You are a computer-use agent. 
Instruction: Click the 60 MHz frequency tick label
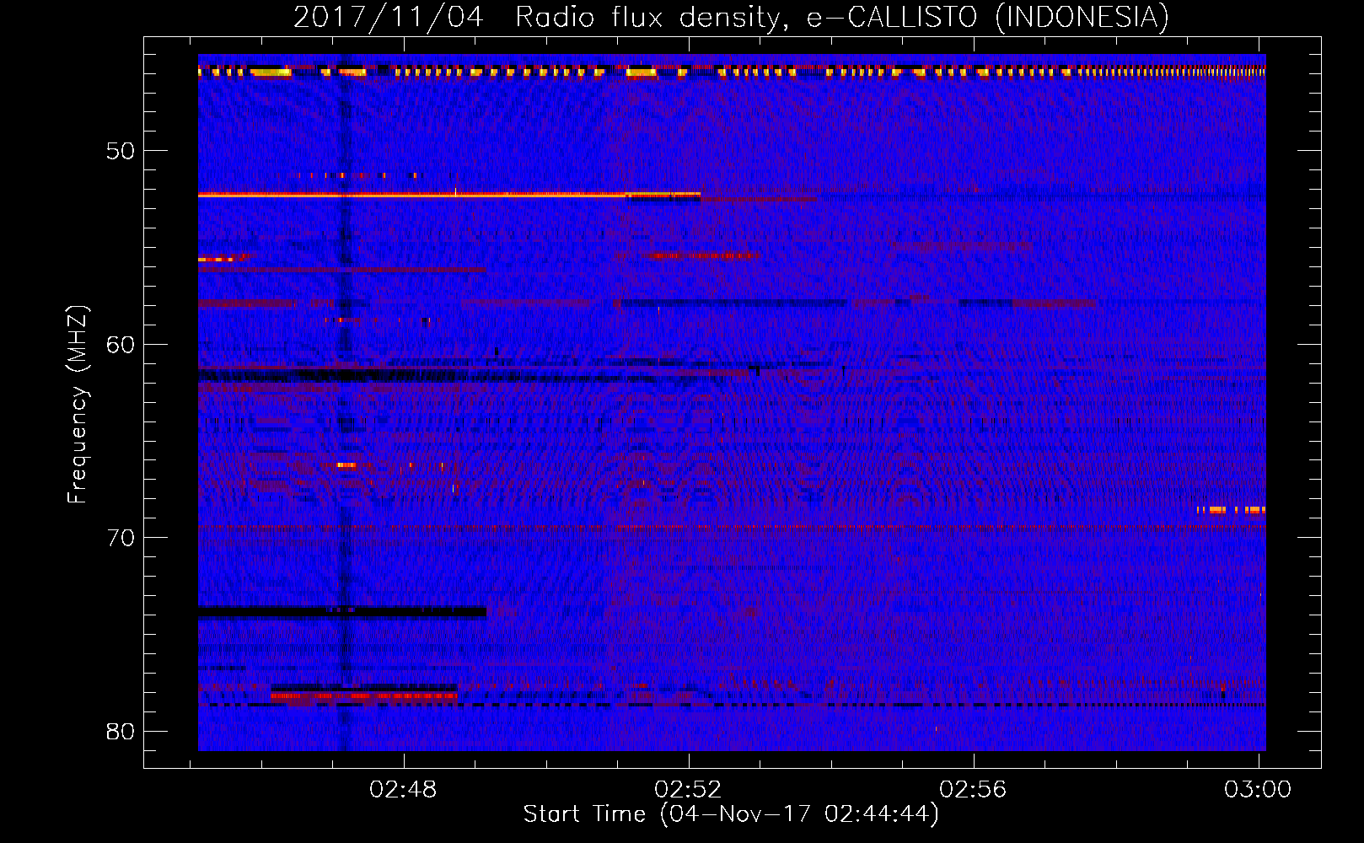click(x=120, y=344)
